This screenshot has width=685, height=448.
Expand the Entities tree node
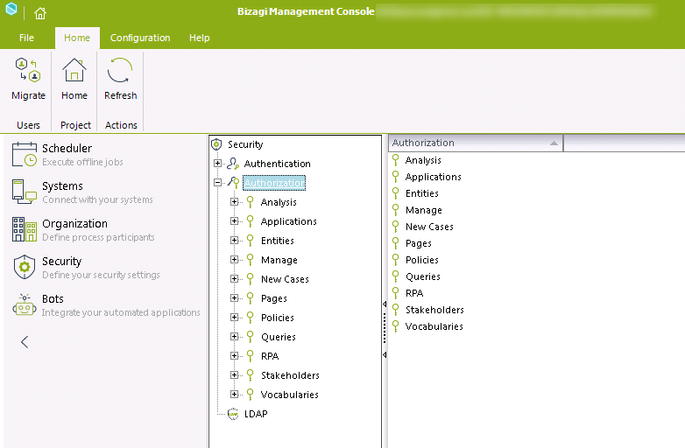[x=234, y=241]
